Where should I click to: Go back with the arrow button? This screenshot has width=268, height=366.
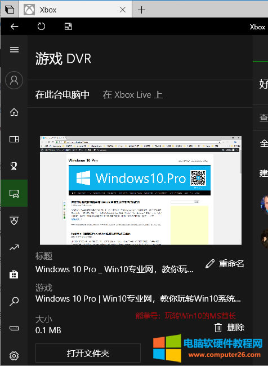pos(14,27)
